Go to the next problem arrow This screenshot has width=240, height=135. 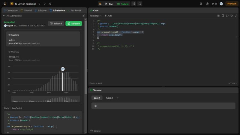point(45,4)
